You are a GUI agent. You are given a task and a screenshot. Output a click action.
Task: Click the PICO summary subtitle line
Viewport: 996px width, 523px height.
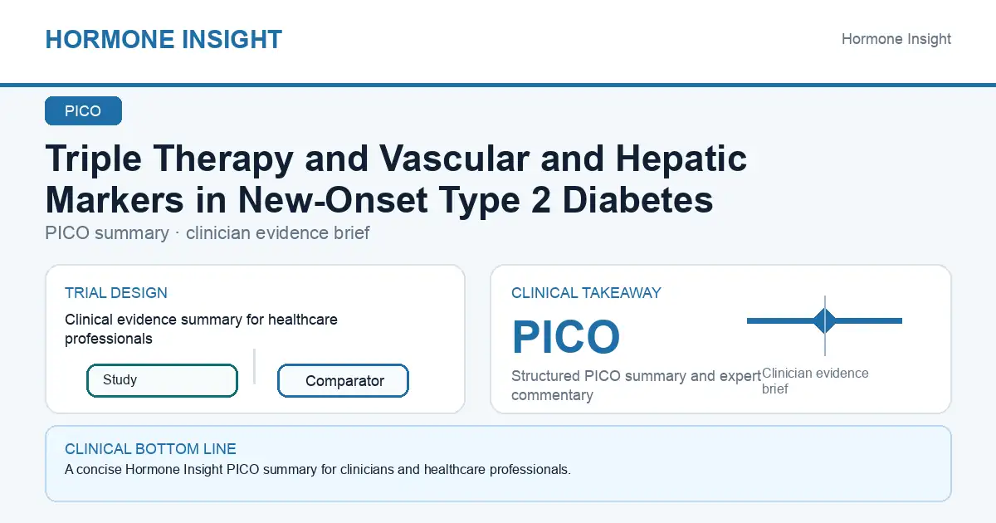coord(207,233)
